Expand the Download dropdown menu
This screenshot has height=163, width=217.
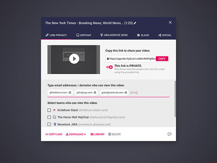tap(76, 134)
